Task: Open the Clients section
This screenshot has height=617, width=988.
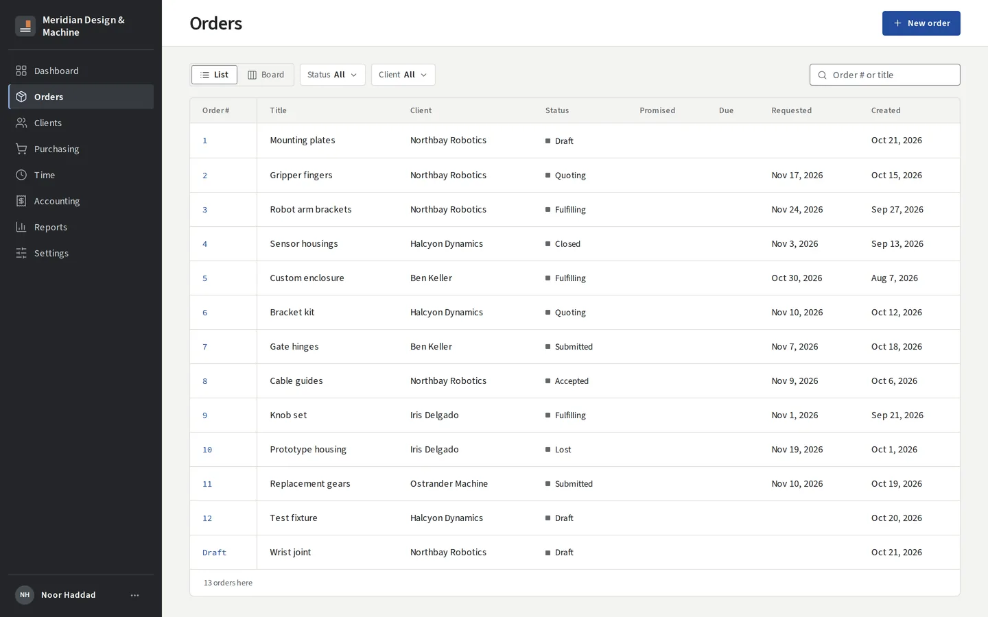Action: [81, 123]
